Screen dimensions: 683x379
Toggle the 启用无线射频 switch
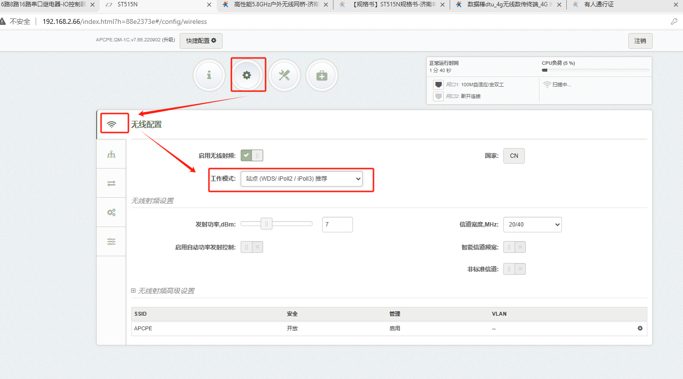click(252, 155)
